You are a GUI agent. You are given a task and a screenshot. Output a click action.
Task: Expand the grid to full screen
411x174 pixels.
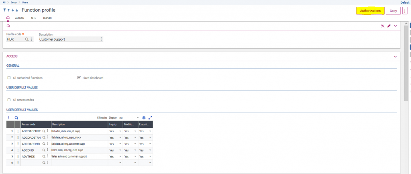(x=150, y=118)
